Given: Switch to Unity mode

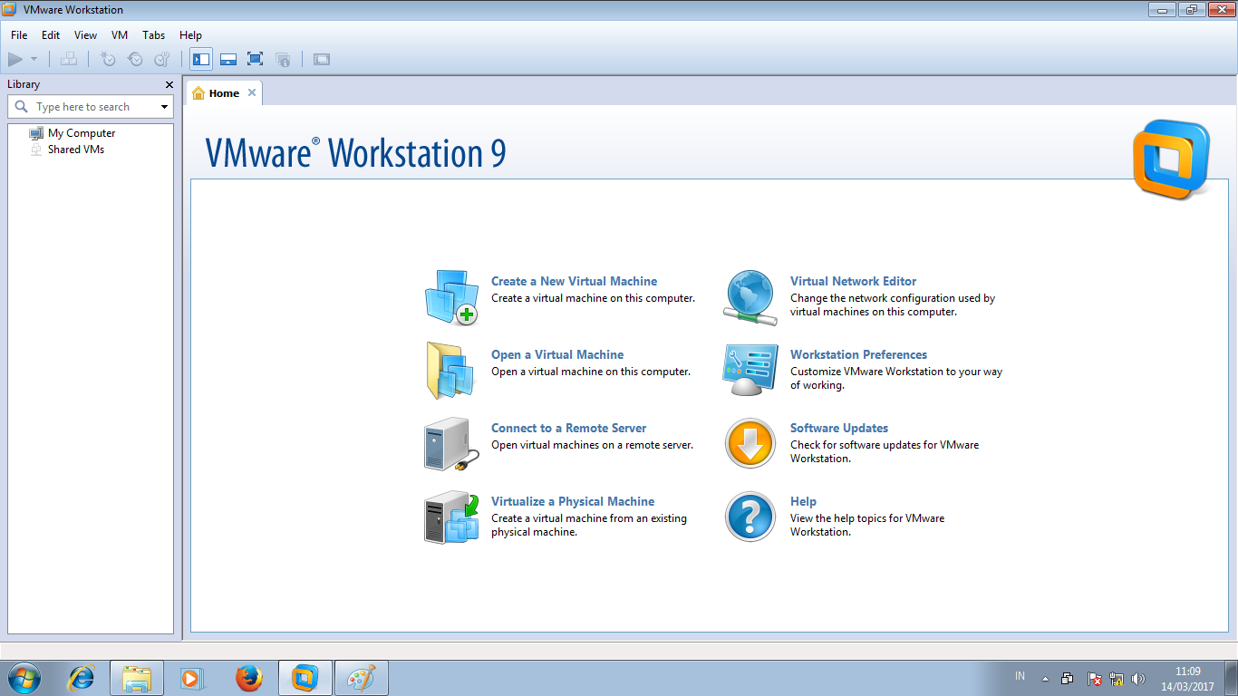Looking at the screenshot, I should tap(283, 59).
